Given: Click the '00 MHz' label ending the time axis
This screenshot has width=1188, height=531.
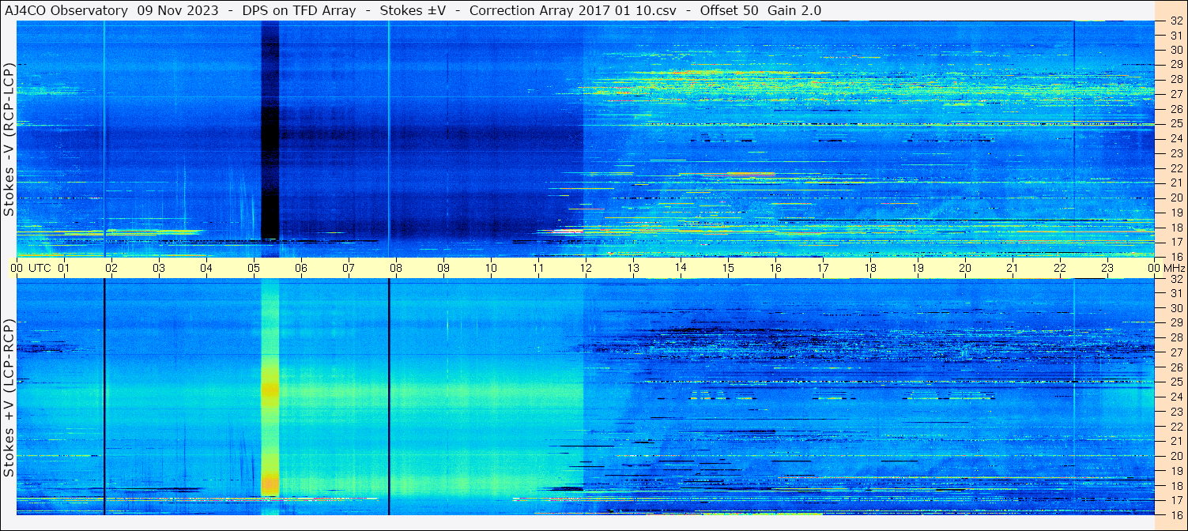Looking at the screenshot, I should [1165, 268].
